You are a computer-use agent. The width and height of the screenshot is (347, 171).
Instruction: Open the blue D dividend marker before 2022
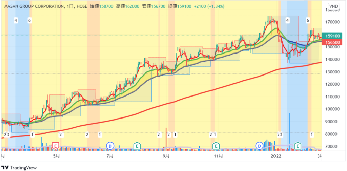[x=259, y=146]
